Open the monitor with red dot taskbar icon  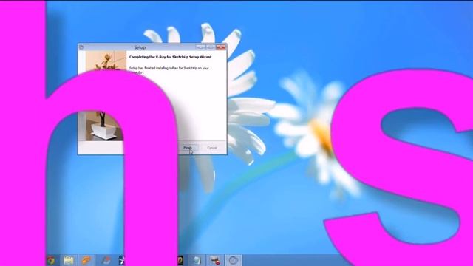click(215, 260)
